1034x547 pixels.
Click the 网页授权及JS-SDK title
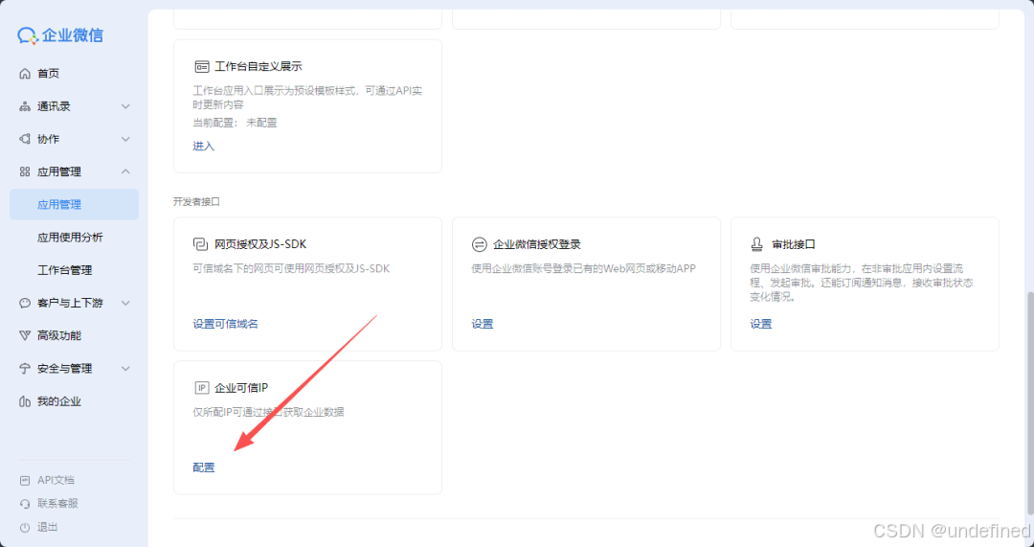click(260, 244)
